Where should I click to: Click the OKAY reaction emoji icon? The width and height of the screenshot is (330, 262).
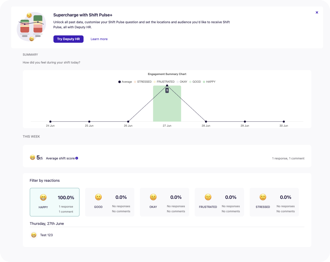(x=153, y=197)
